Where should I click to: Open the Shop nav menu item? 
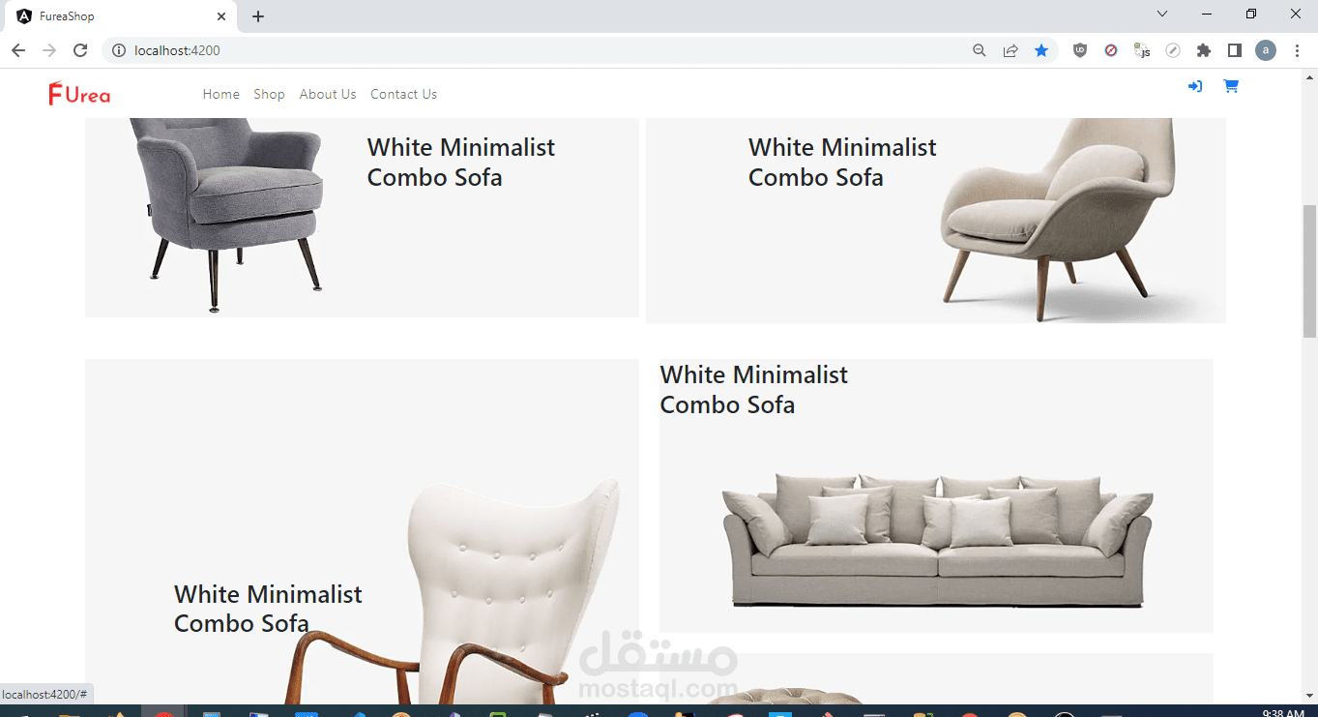[x=269, y=94]
